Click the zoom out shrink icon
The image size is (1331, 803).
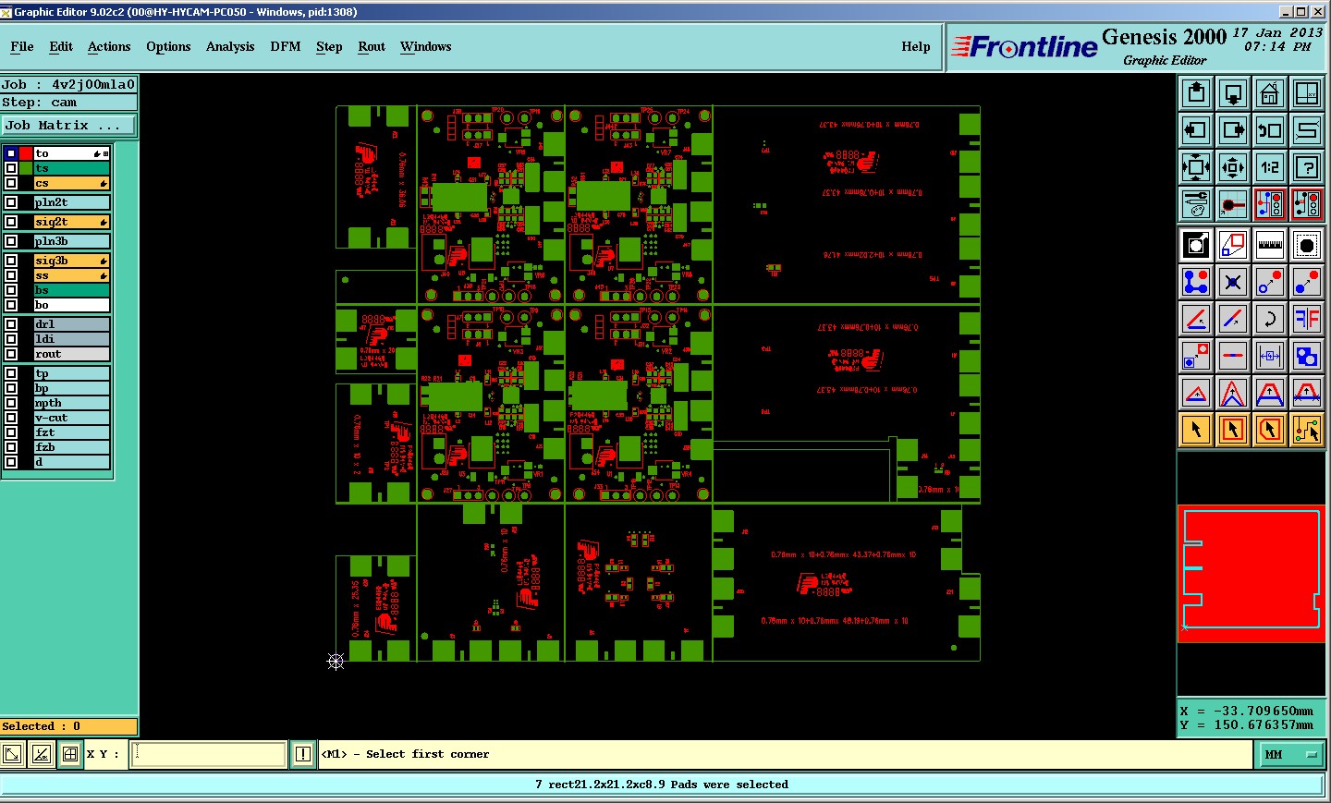tap(1233, 167)
